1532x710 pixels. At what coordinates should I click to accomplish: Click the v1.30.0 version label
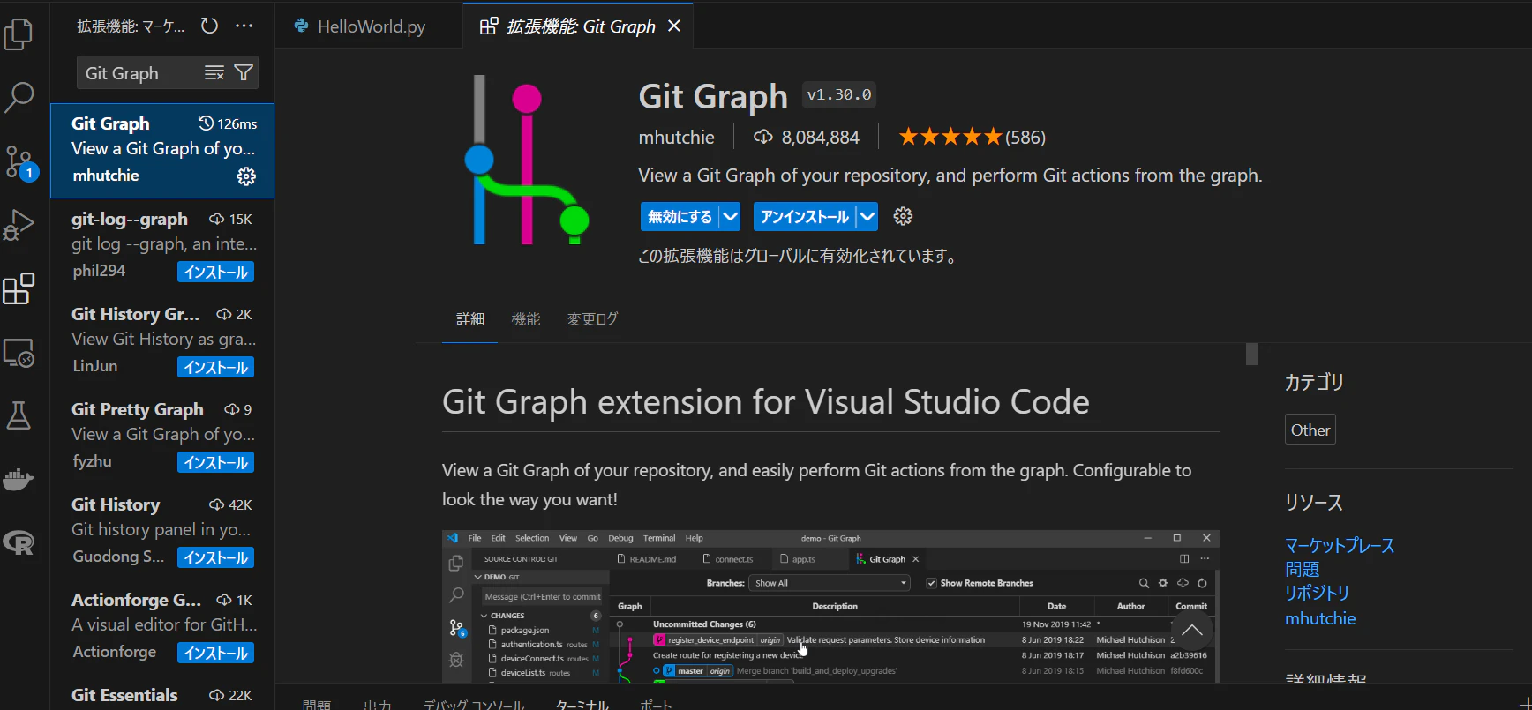[839, 95]
